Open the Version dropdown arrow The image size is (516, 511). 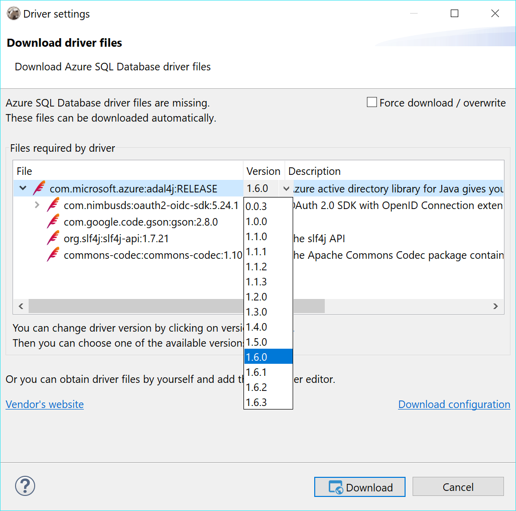[x=286, y=188]
